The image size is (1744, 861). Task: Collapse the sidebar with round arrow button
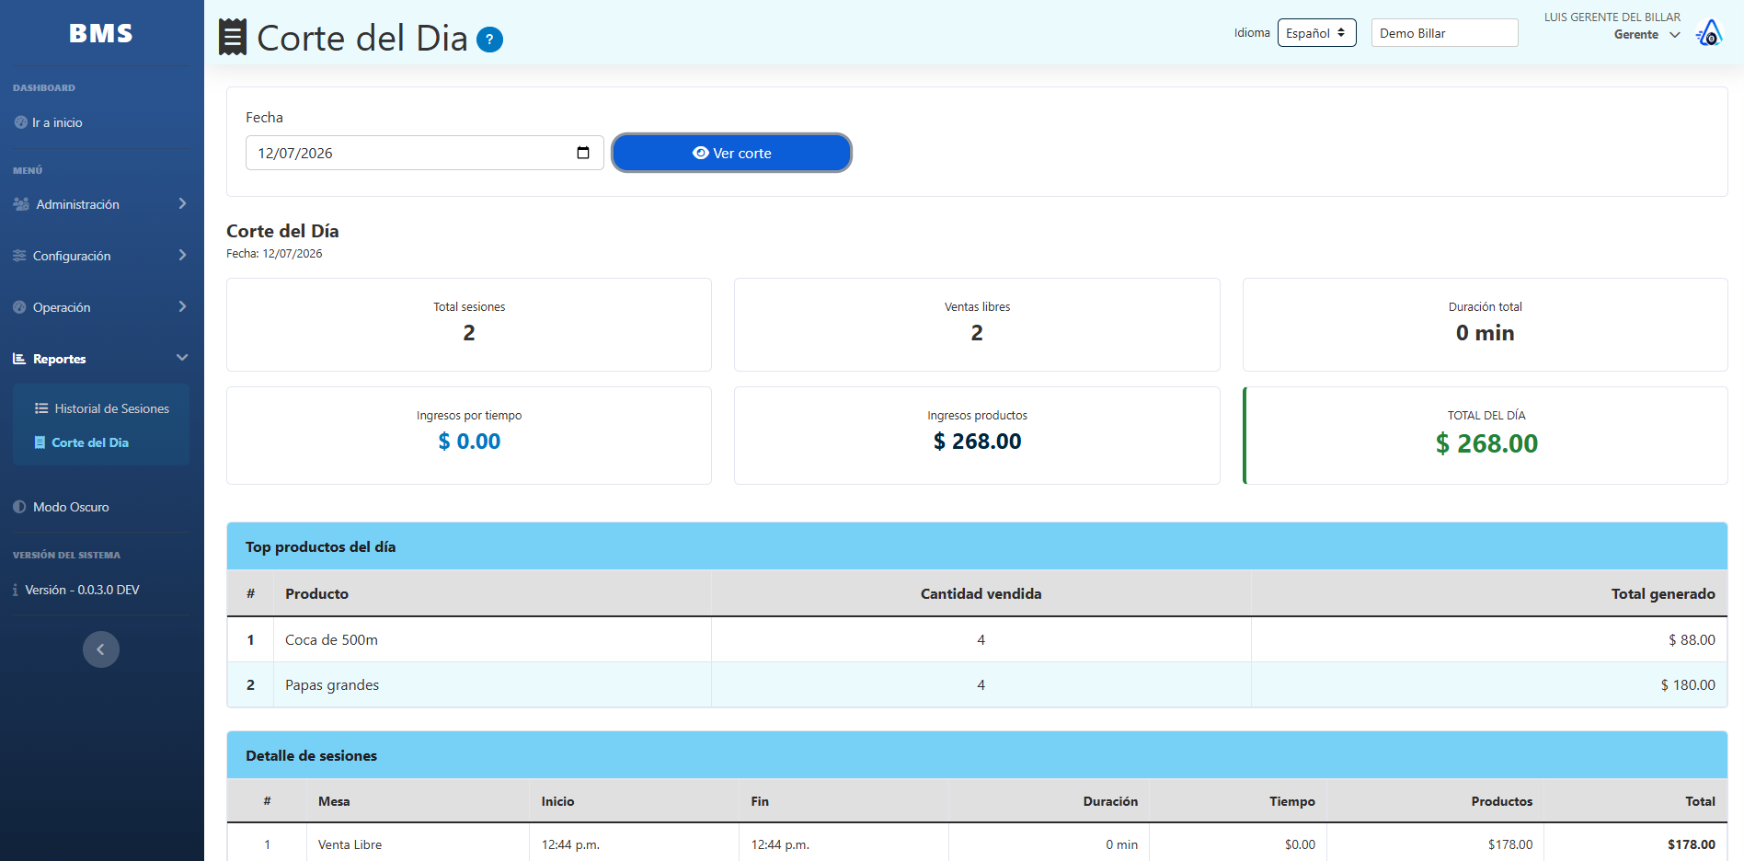point(101,649)
